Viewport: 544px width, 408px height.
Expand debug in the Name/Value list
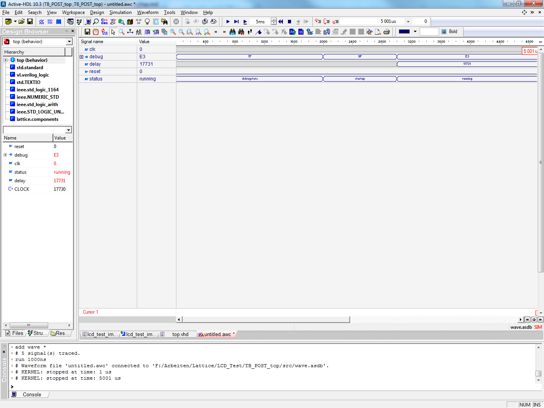(5, 155)
